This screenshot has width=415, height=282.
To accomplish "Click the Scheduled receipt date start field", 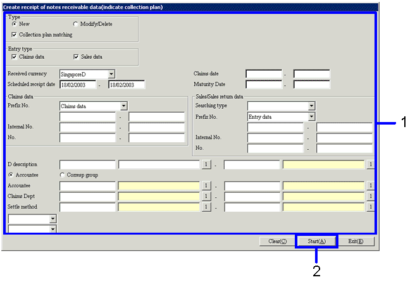I will [x=78, y=85].
